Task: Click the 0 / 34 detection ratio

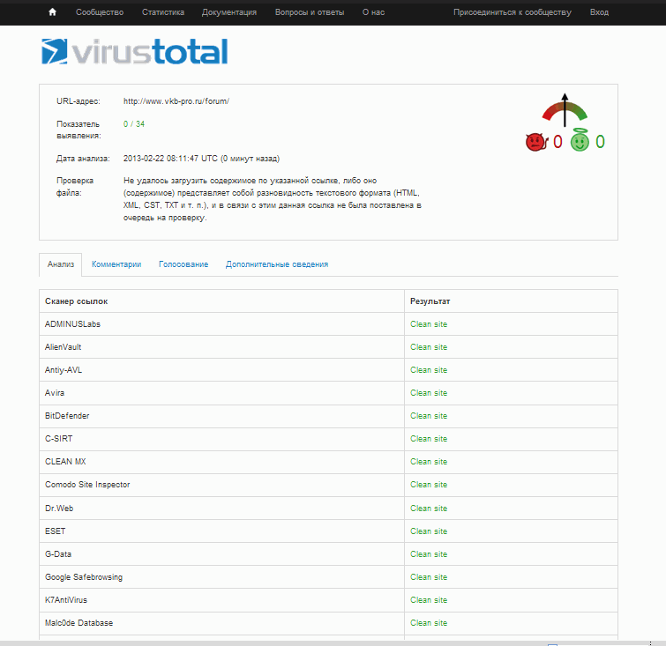Action: click(x=134, y=124)
